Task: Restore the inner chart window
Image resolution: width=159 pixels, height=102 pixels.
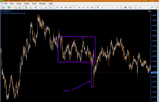Action: pyautogui.click(x=155, y=4)
